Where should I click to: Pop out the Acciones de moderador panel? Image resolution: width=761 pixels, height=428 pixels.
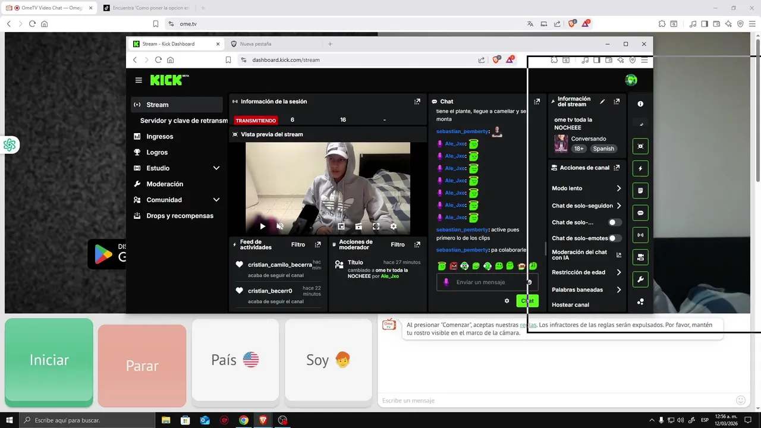point(417,244)
